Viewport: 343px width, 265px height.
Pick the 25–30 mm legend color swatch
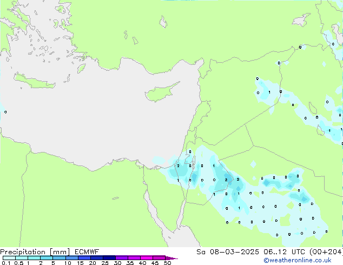[109, 258]
